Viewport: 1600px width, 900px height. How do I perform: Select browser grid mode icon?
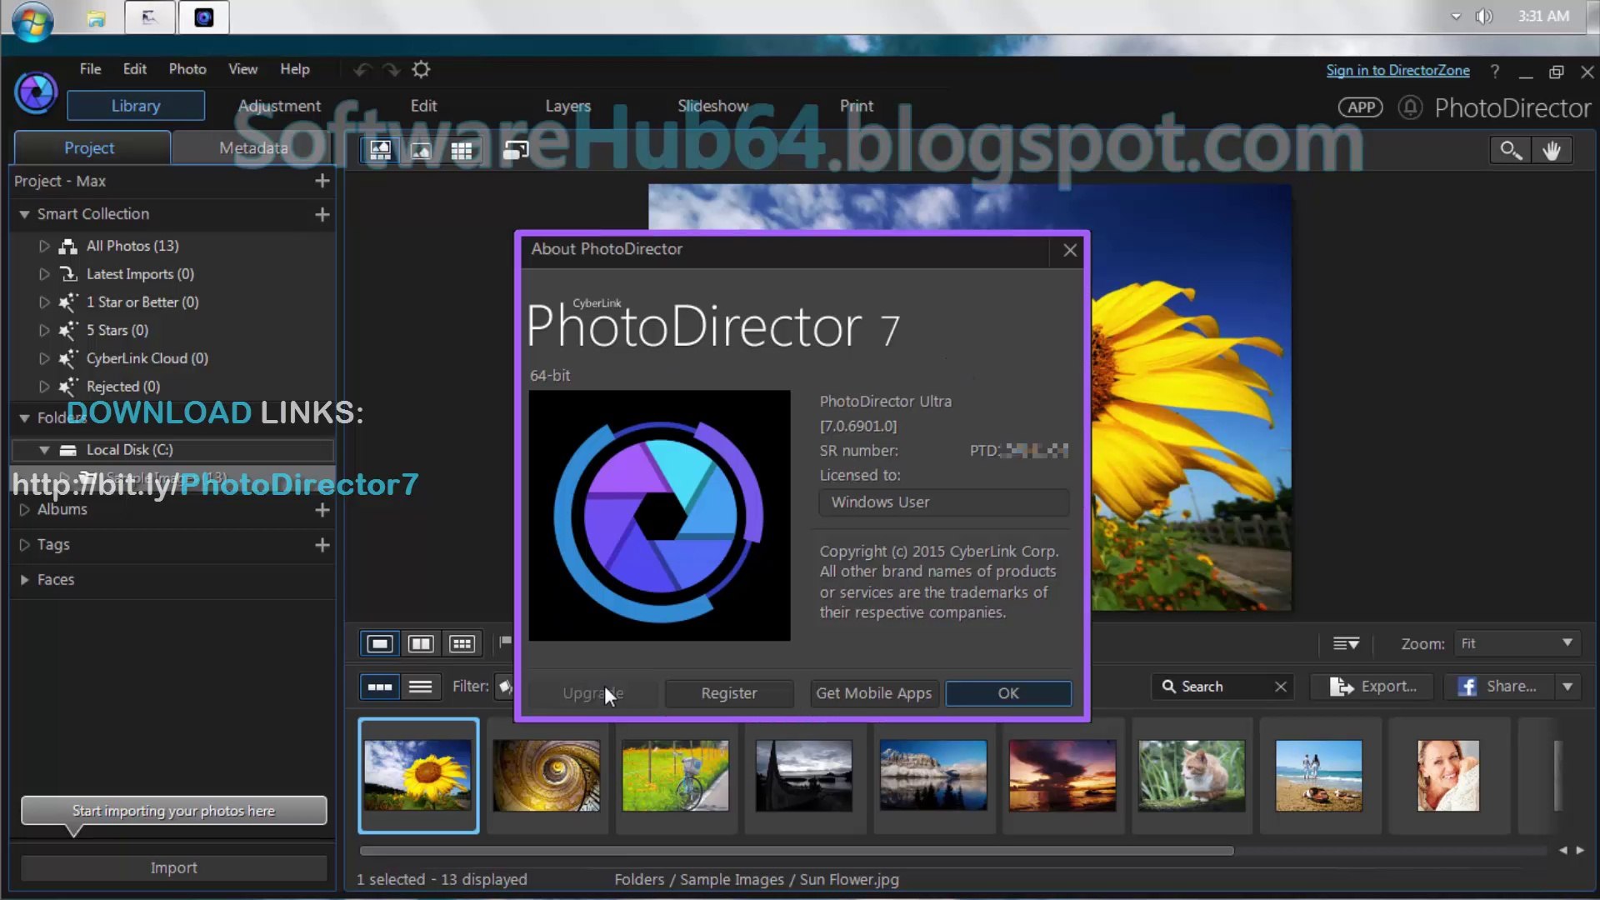pyautogui.click(x=462, y=150)
